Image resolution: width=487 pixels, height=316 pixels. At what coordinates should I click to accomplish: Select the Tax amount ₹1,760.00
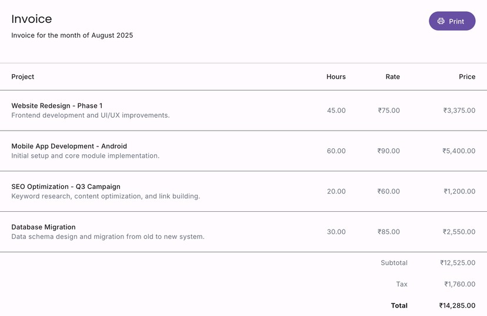click(459, 284)
